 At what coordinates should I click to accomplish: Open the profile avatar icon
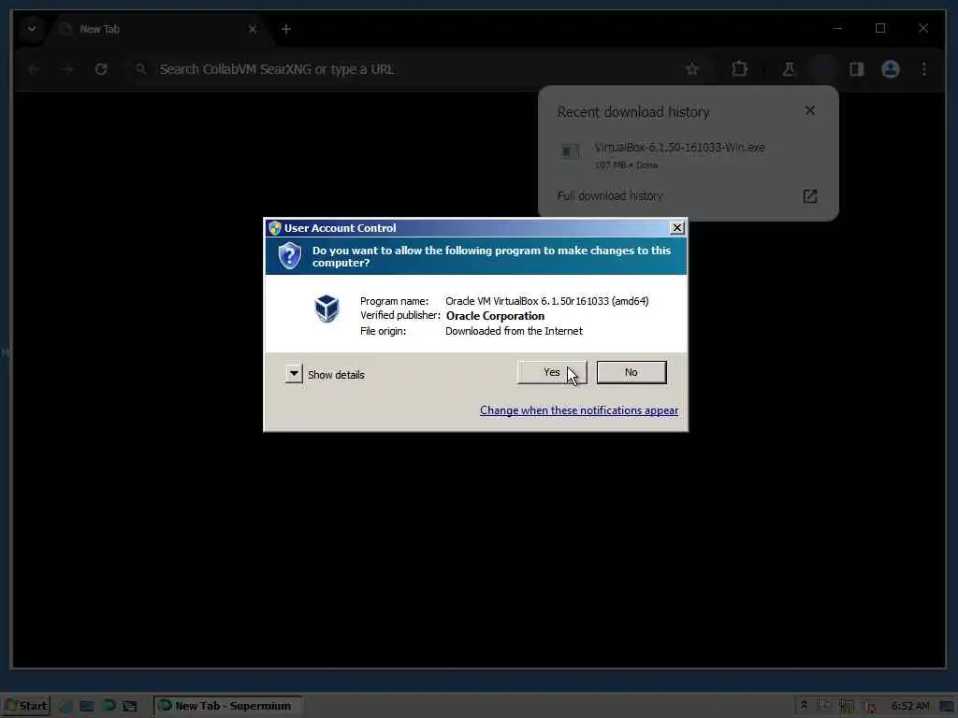point(891,69)
